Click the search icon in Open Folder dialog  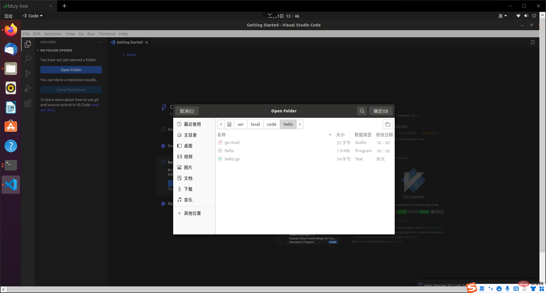(362, 111)
